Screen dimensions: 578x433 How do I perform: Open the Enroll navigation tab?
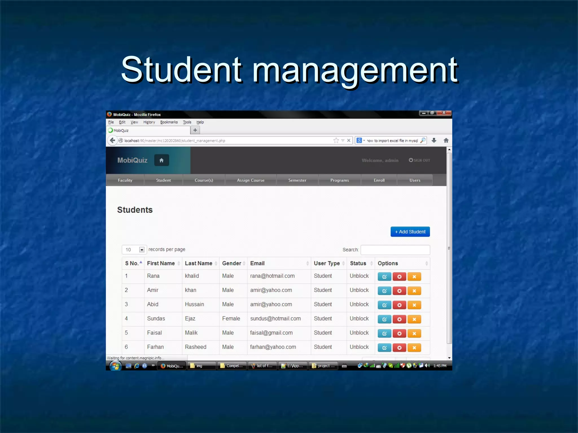tap(379, 180)
